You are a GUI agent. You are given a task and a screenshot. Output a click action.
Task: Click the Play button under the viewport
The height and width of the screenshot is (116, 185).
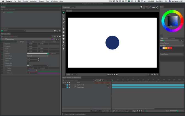pos(112,74)
